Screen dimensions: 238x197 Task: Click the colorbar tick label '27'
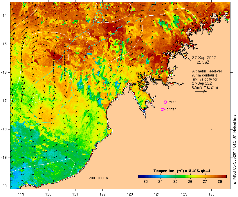tap(205, 182)
